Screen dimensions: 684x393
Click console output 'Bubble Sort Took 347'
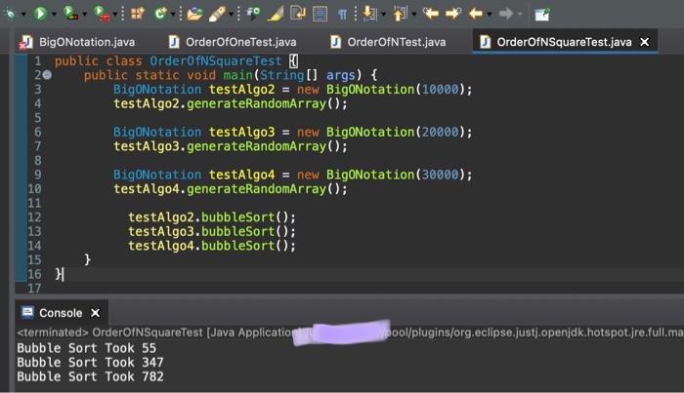(x=90, y=363)
